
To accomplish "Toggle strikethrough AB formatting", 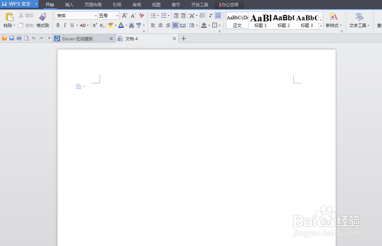I will pos(83,25).
